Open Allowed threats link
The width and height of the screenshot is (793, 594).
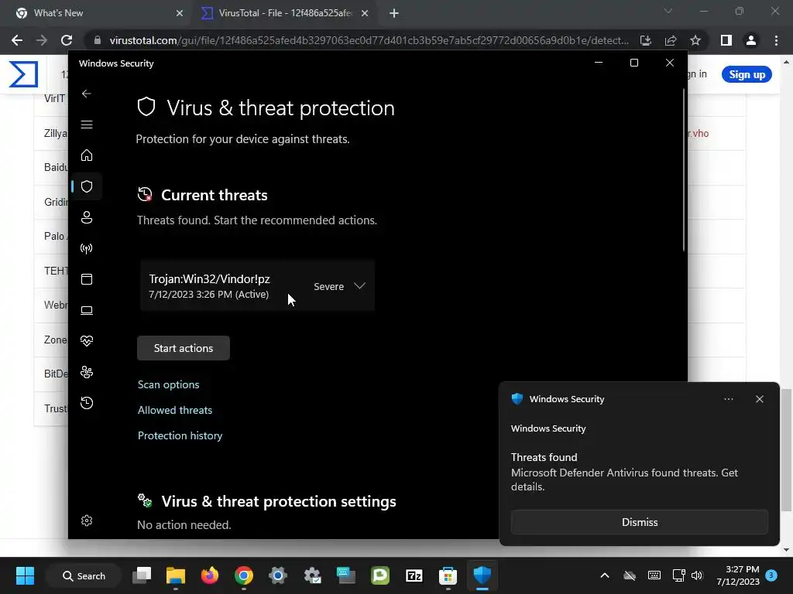175,410
